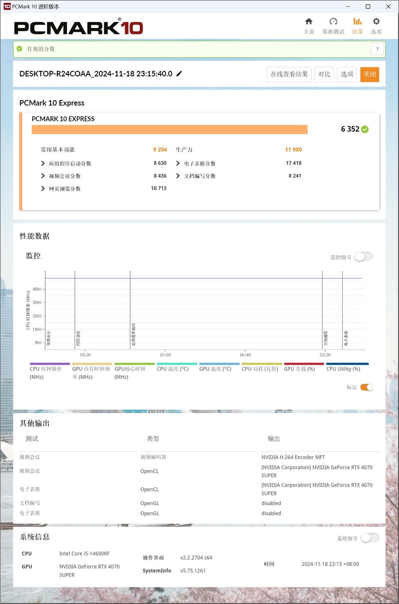The height and width of the screenshot is (604, 399).
Task: Click the question mark help button
Action: 378,48
